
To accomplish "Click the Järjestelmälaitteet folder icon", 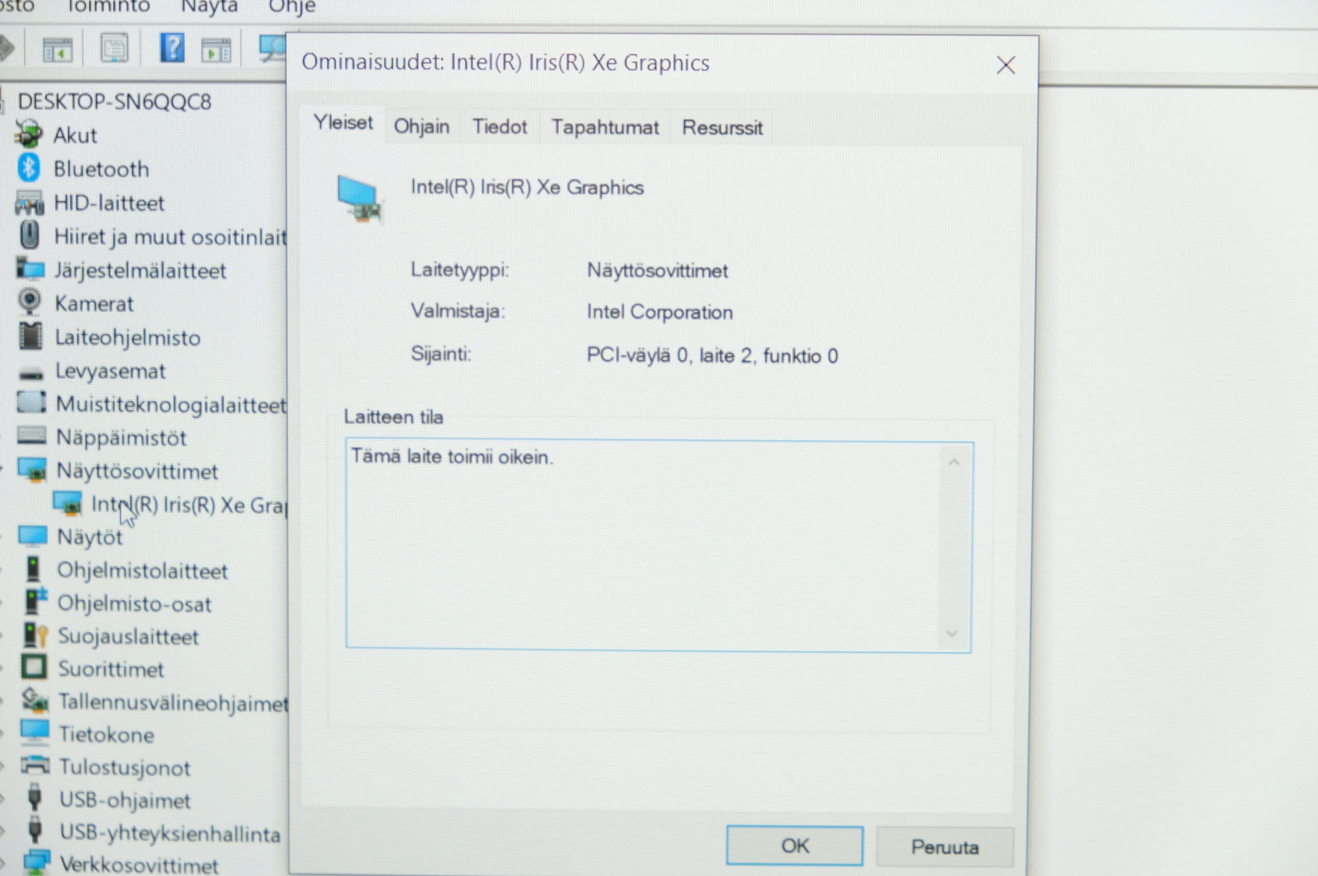I will pos(30,268).
